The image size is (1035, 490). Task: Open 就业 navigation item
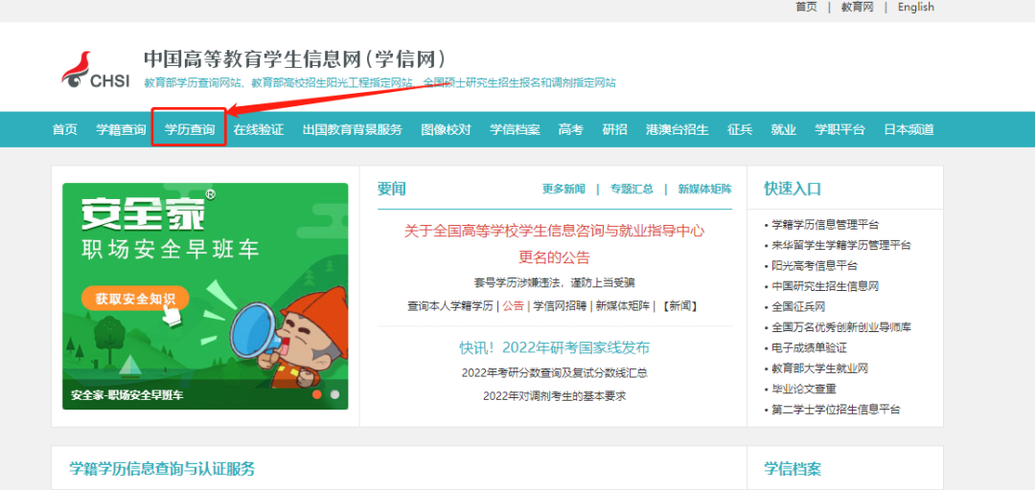pos(784,129)
